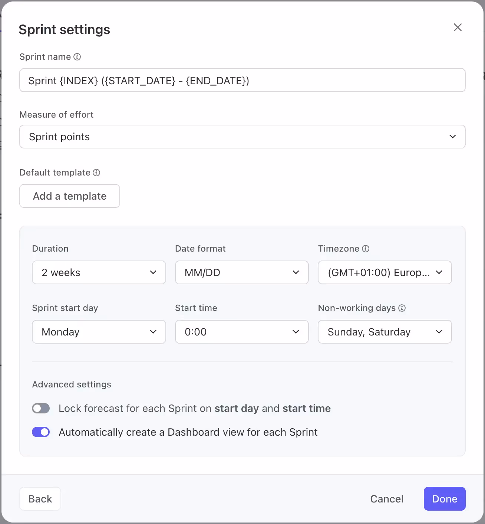Viewport: 485px width, 524px height.
Task: Click the Done button
Action: pos(444,499)
